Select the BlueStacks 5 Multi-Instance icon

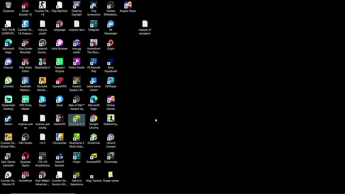(x=77, y=141)
